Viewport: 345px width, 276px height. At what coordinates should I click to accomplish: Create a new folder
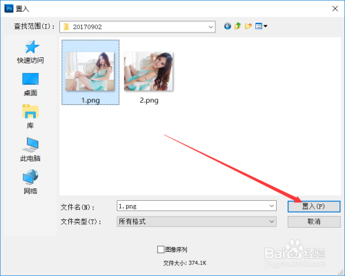248,26
